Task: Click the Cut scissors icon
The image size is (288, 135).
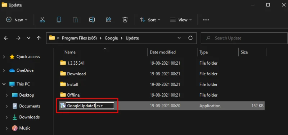Action: [42, 20]
